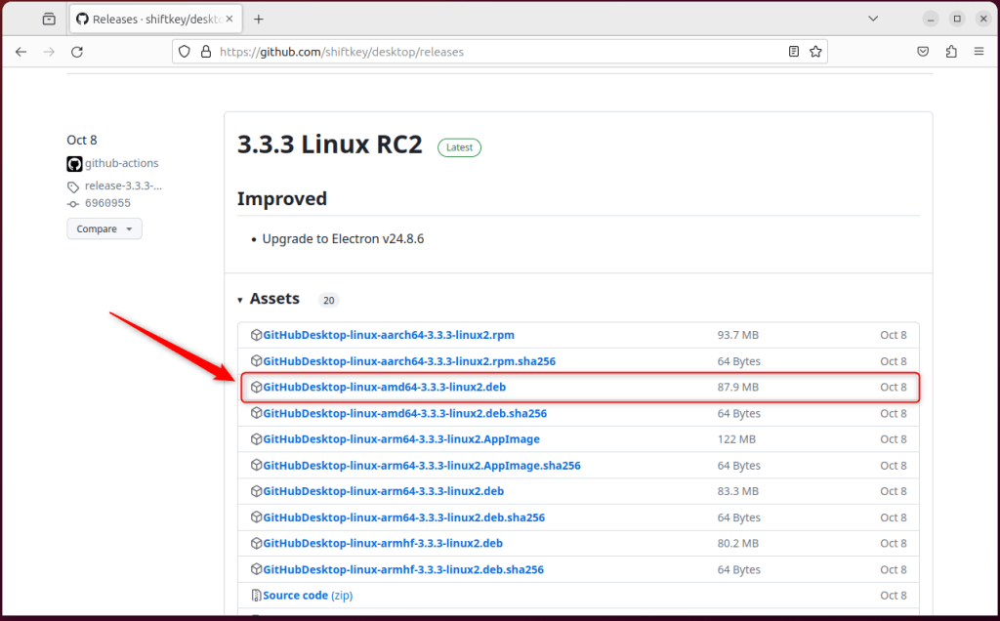Bookmark the page using the star icon
The width and height of the screenshot is (1000, 621).
click(814, 51)
